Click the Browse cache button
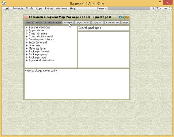Screen dimensions: 174x137 pos(53,23)
